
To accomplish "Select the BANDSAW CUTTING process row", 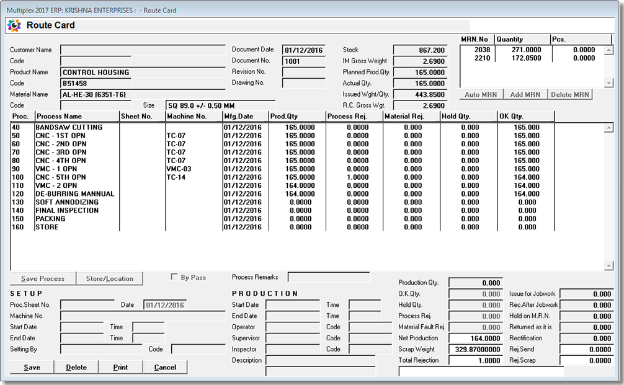I will 69,127.
